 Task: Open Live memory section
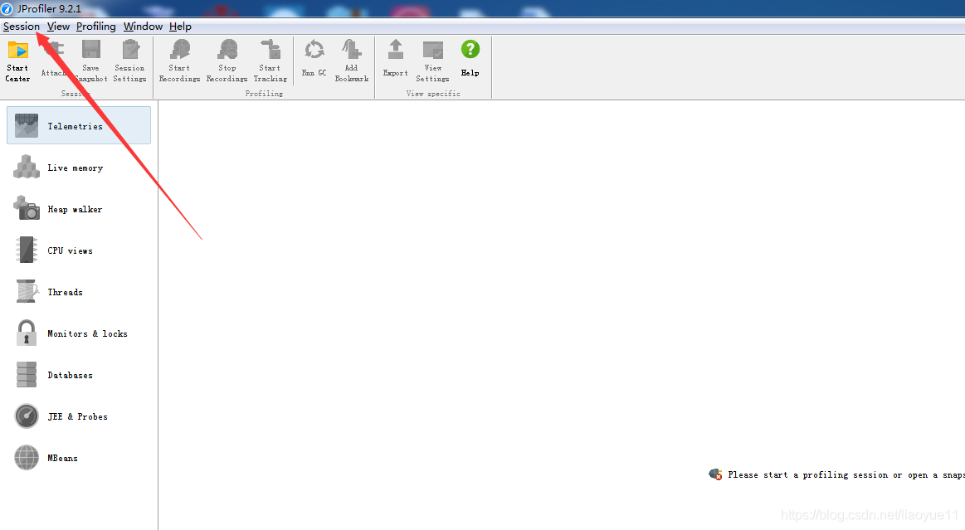coord(79,168)
